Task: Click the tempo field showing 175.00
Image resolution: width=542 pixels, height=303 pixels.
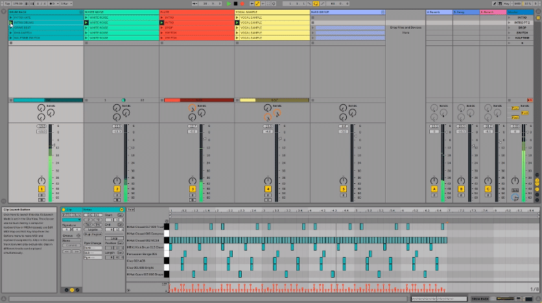Action: pos(18,3)
